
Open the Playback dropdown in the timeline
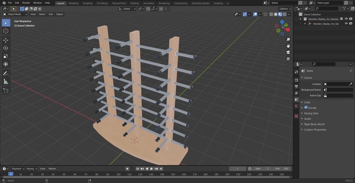pyautogui.click(x=18, y=169)
